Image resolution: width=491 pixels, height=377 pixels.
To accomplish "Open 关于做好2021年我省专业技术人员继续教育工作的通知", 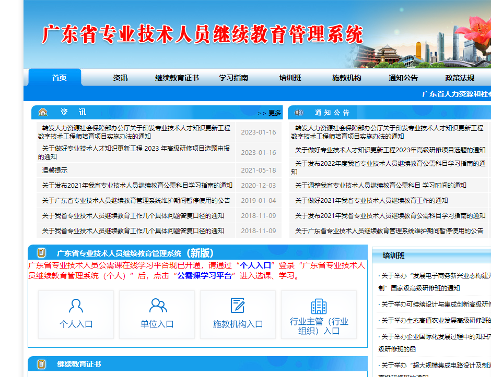I will pos(371,201).
